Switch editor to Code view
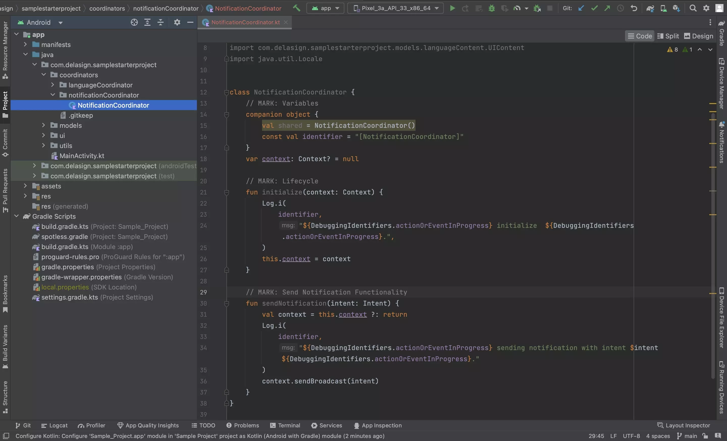727x441 pixels. tap(640, 36)
